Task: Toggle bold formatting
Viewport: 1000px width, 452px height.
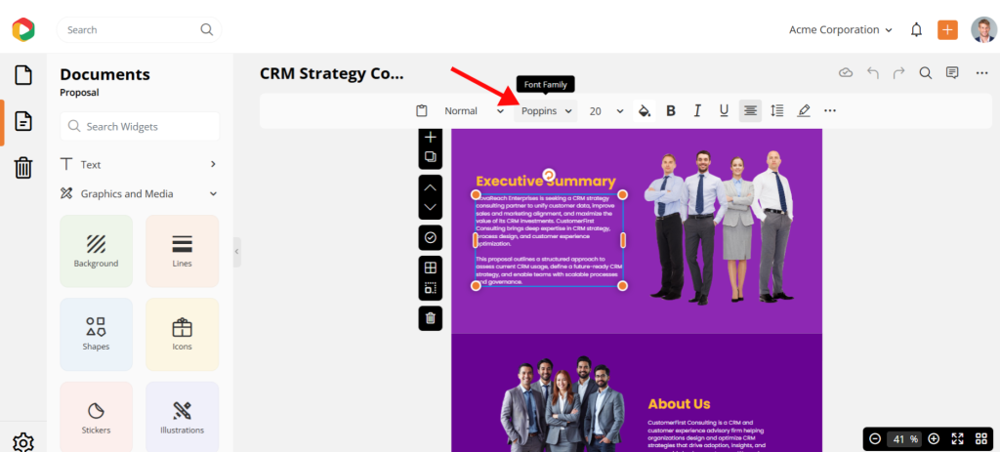Action: coord(671,111)
